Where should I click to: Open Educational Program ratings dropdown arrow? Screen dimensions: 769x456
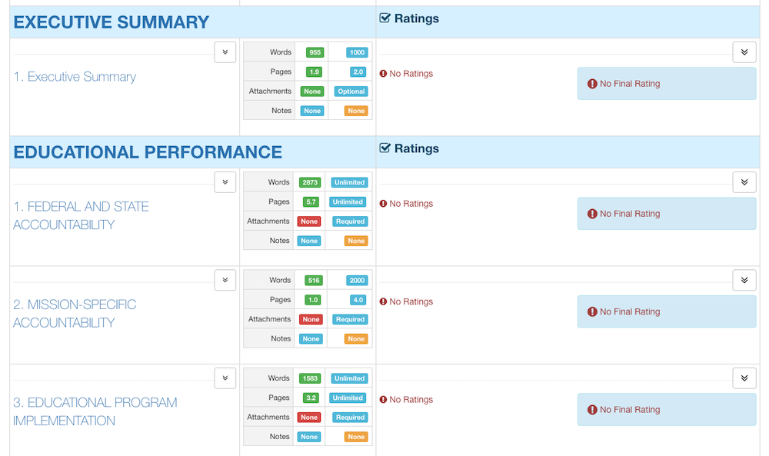click(x=744, y=378)
